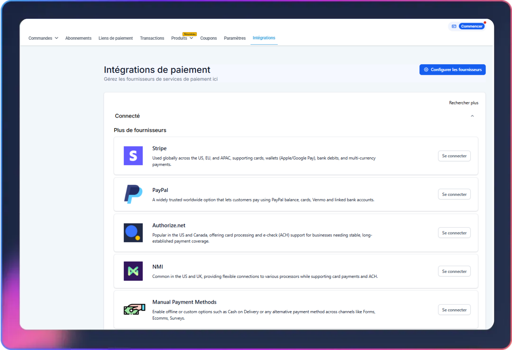512x350 pixels.
Task: Click the card icon beside Commencer
Action: 454,26
